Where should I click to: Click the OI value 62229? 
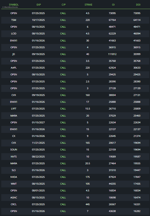(112, 34)
